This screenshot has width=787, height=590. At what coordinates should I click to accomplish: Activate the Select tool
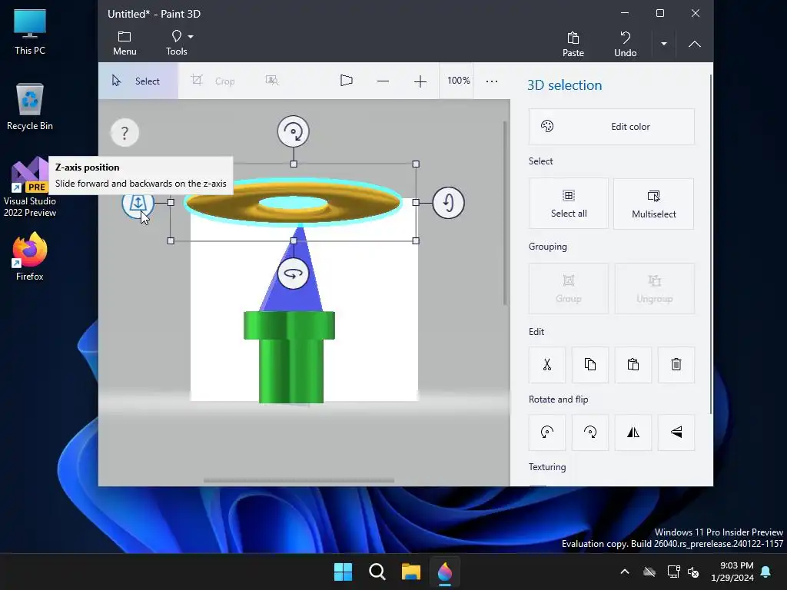(138, 81)
